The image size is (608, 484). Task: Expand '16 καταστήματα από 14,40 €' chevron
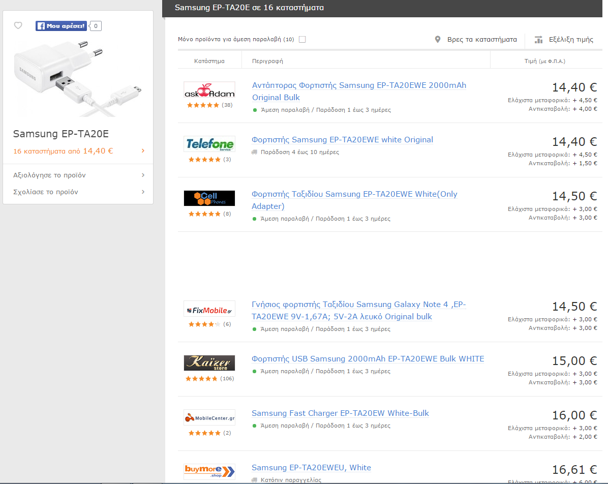(143, 151)
